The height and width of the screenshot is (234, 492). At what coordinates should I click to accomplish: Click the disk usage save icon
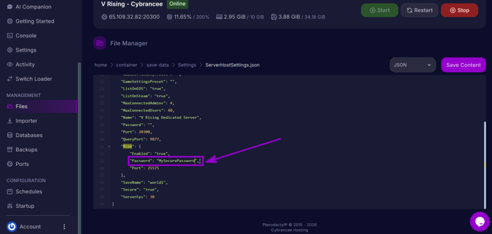274,17
